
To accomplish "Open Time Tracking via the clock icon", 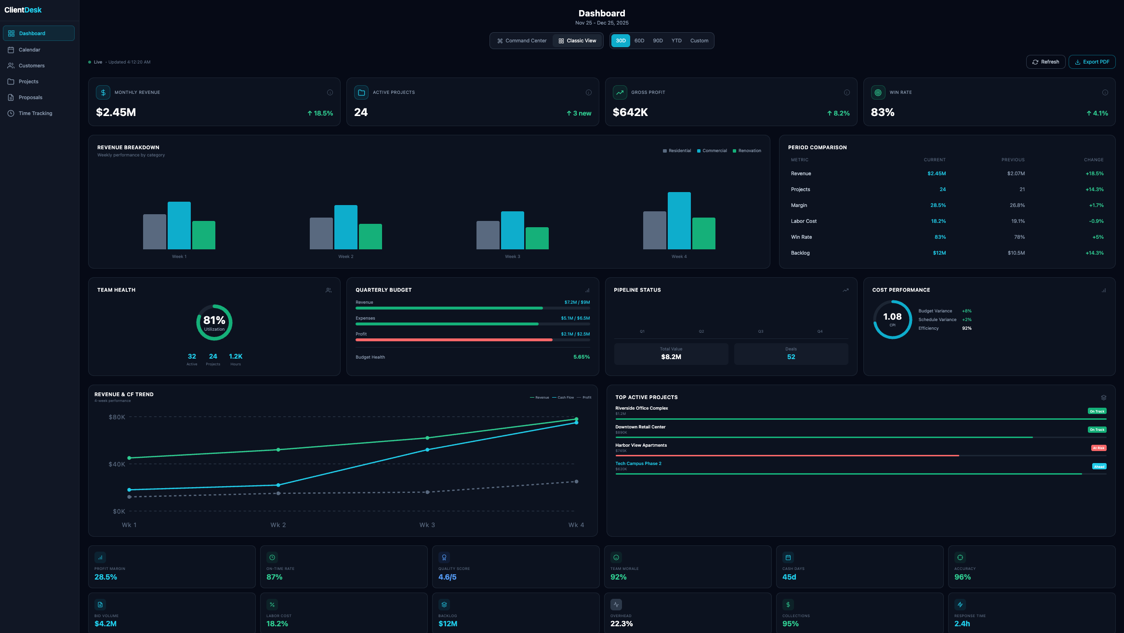I will click(12, 113).
